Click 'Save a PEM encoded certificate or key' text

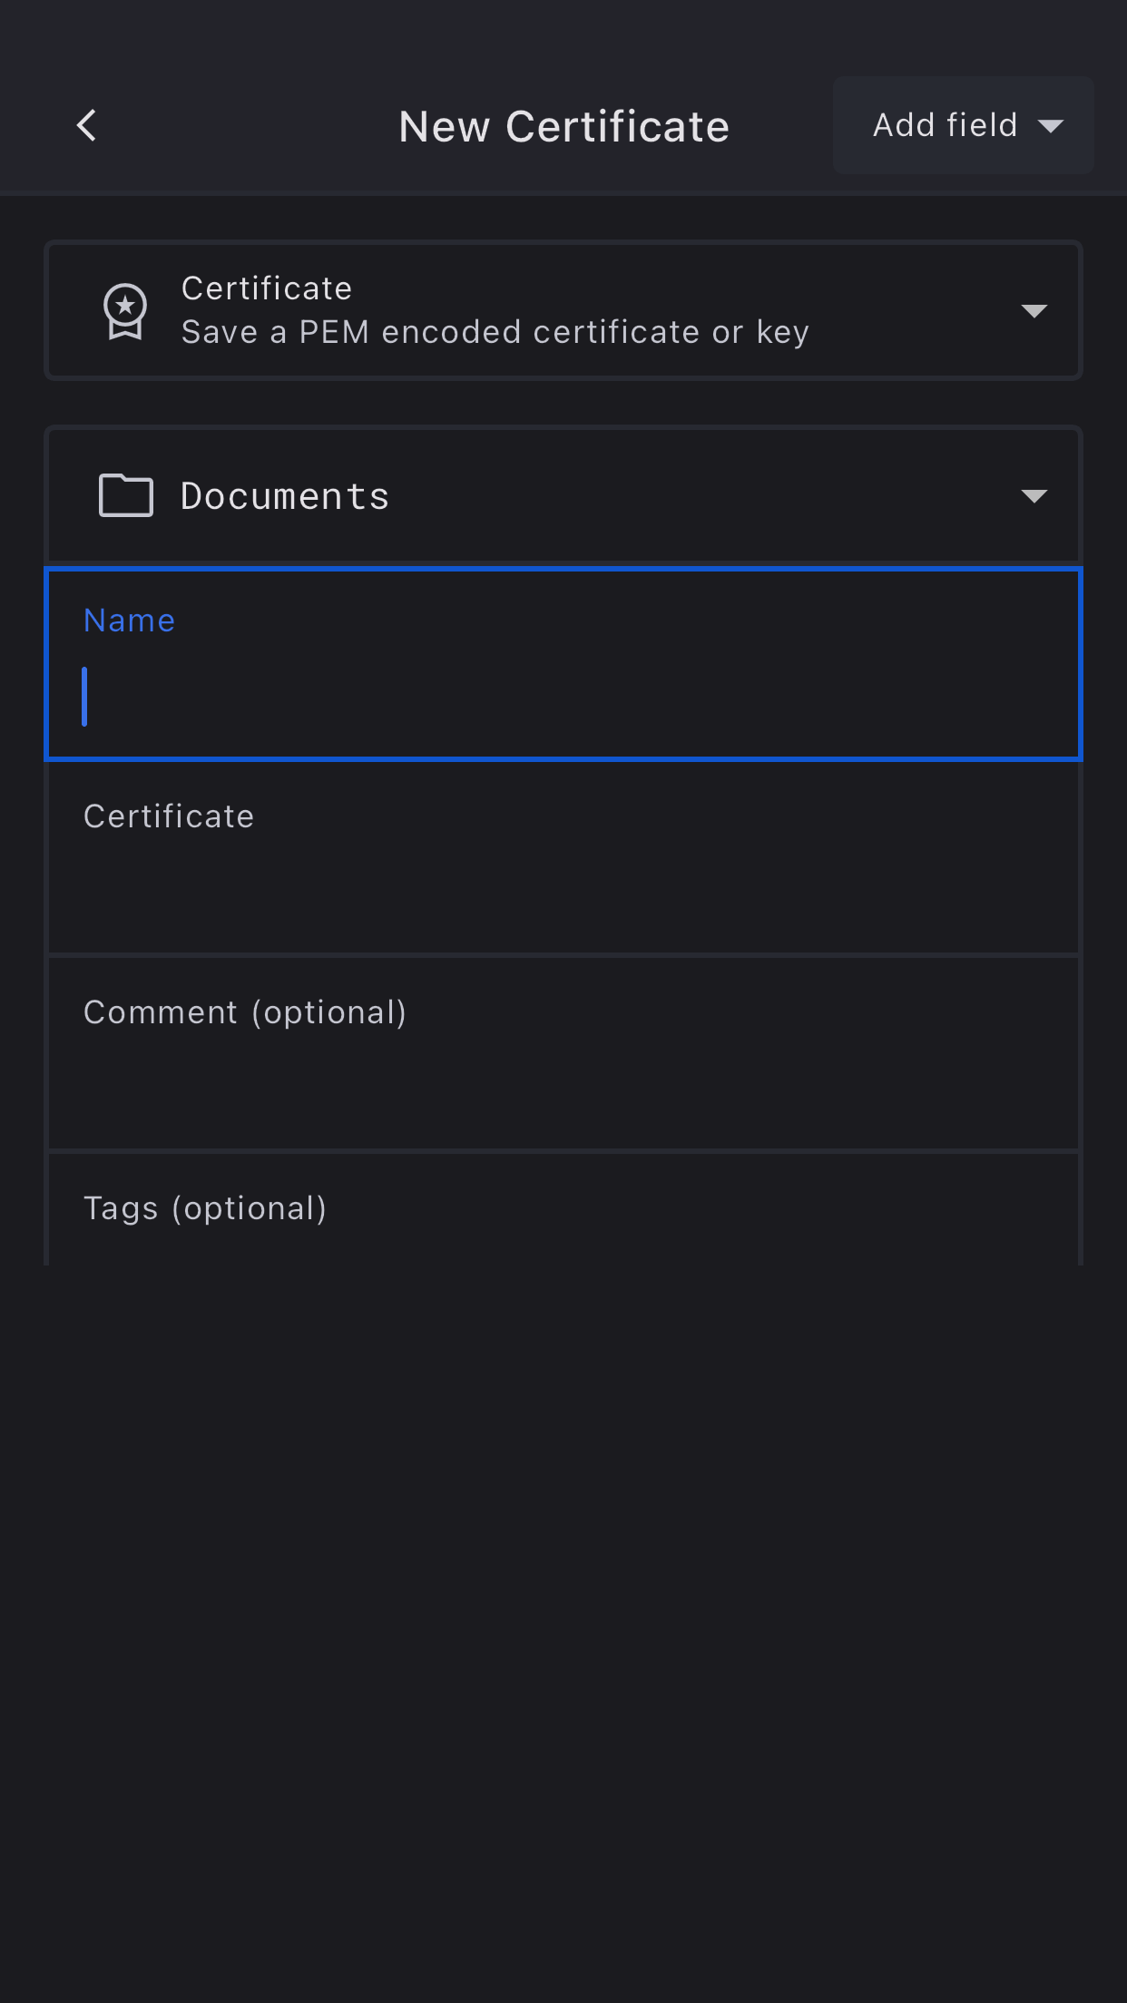pyautogui.click(x=495, y=333)
